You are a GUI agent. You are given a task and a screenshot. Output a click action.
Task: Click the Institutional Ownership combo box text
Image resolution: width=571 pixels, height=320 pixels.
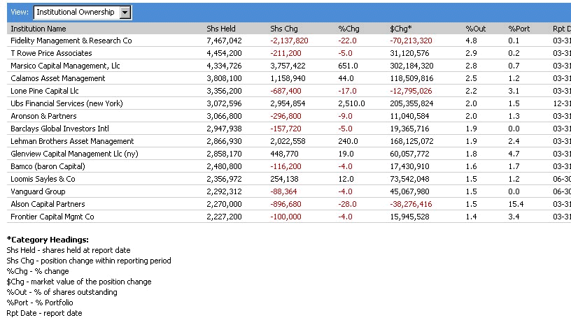pos(76,12)
